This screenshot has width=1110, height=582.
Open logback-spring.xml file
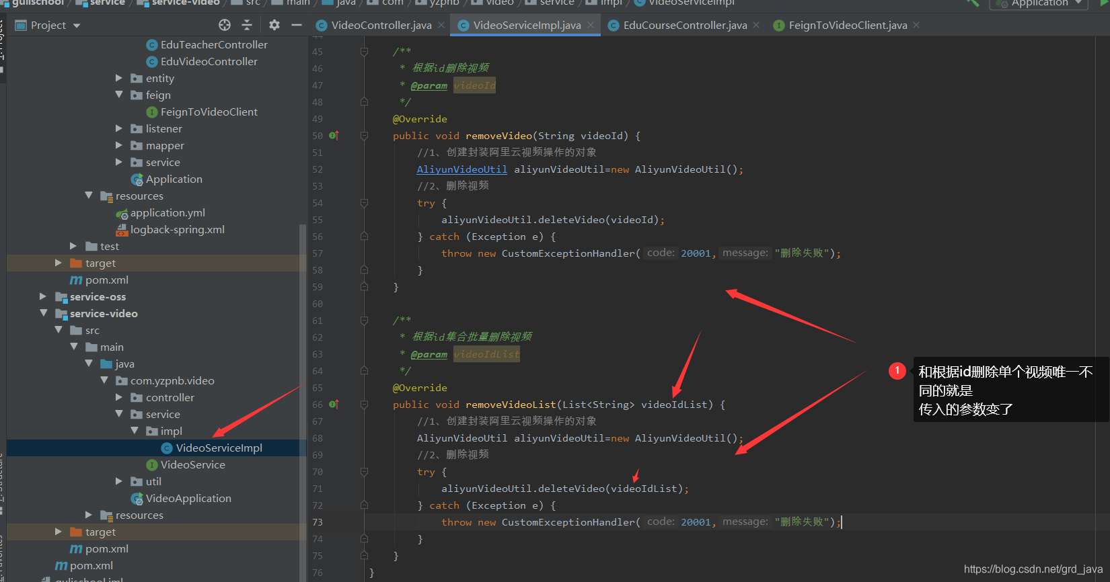pos(178,229)
